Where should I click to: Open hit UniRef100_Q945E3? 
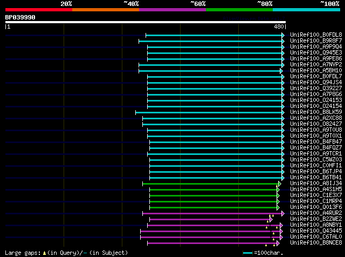coord(316,53)
